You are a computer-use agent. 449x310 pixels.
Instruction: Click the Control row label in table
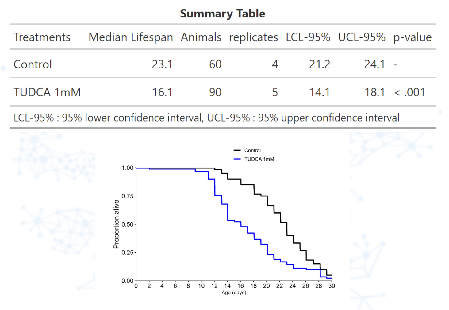click(33, 64)
